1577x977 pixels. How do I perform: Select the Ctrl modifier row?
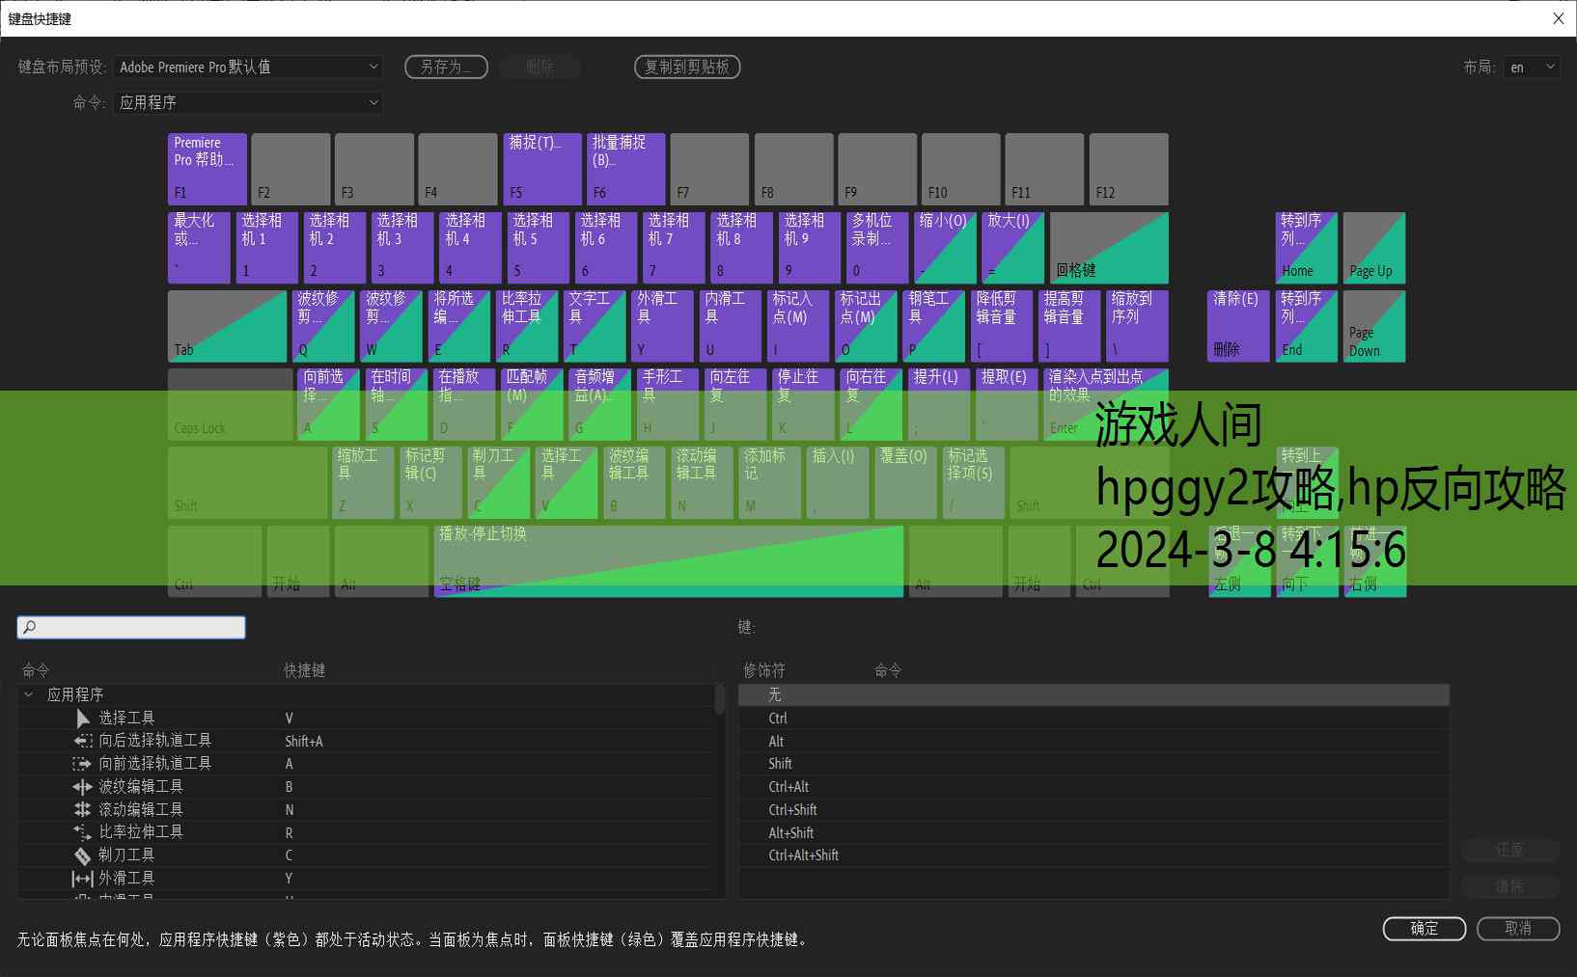click(x=1093, y=719)
